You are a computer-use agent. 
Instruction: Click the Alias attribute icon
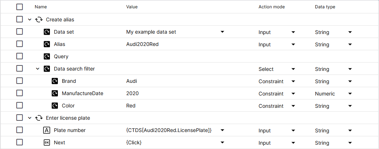[x=47, y=44]
